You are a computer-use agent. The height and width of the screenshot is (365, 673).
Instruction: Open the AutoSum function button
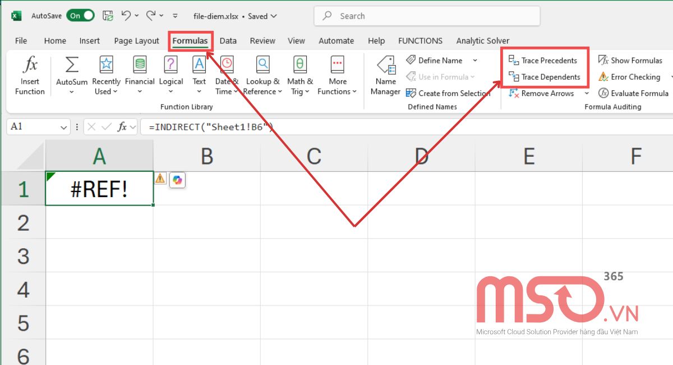point(72,75)
